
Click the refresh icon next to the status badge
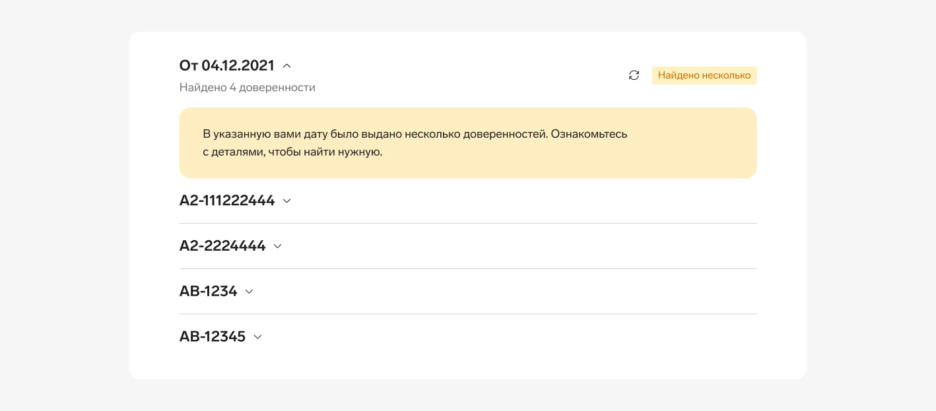click(634, 75)
